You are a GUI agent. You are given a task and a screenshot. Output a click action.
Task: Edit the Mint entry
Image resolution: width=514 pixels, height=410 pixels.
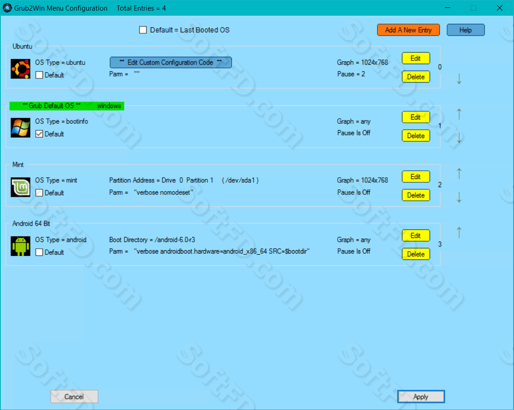pos(416,177)
